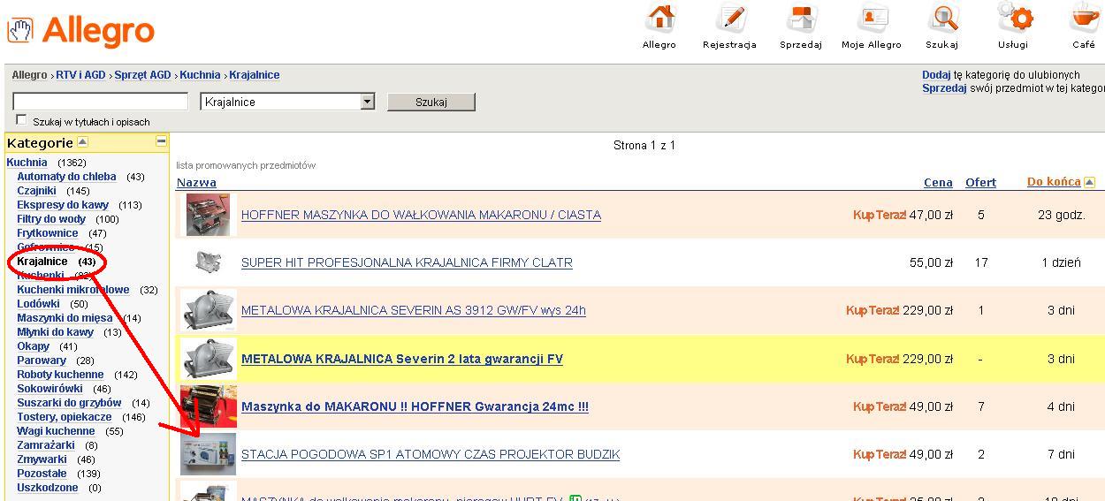Select Suszarki do grzybów category
Image resolution: width=1105 pixels, height=501 pixels.
69,403
